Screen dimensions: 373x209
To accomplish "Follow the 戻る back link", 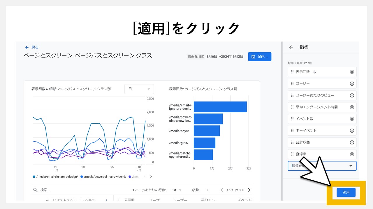I will tap(31, 47).
